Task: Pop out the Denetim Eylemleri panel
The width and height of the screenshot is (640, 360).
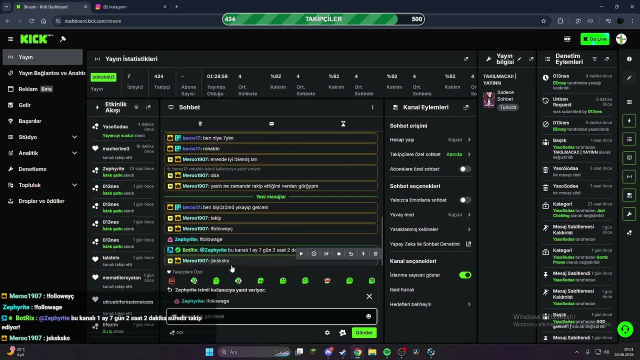Action: tap(606, 59)
